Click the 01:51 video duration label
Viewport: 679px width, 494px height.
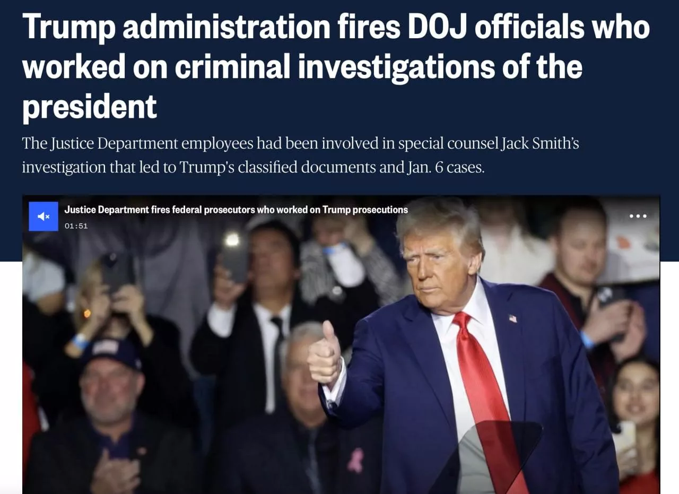coord(76,226)
